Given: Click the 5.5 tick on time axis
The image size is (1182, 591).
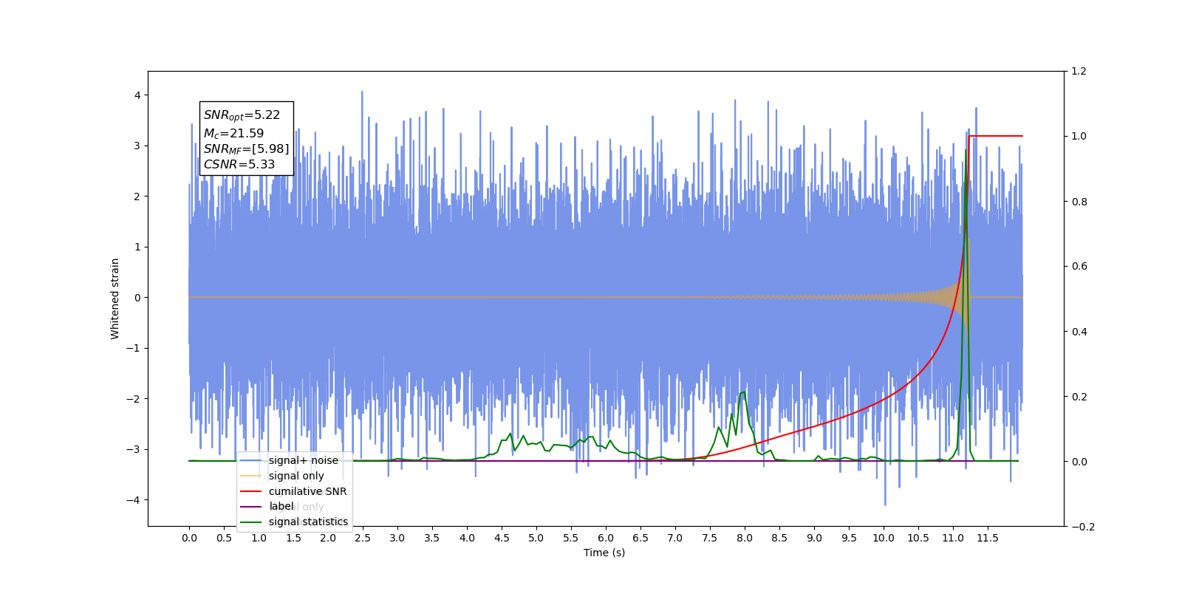Looking at the screenshot, I should click(571, 538).
